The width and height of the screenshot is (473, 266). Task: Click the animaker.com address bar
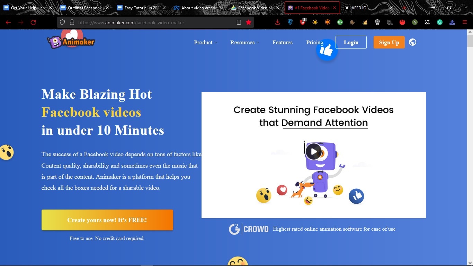(x=155, y=23)
